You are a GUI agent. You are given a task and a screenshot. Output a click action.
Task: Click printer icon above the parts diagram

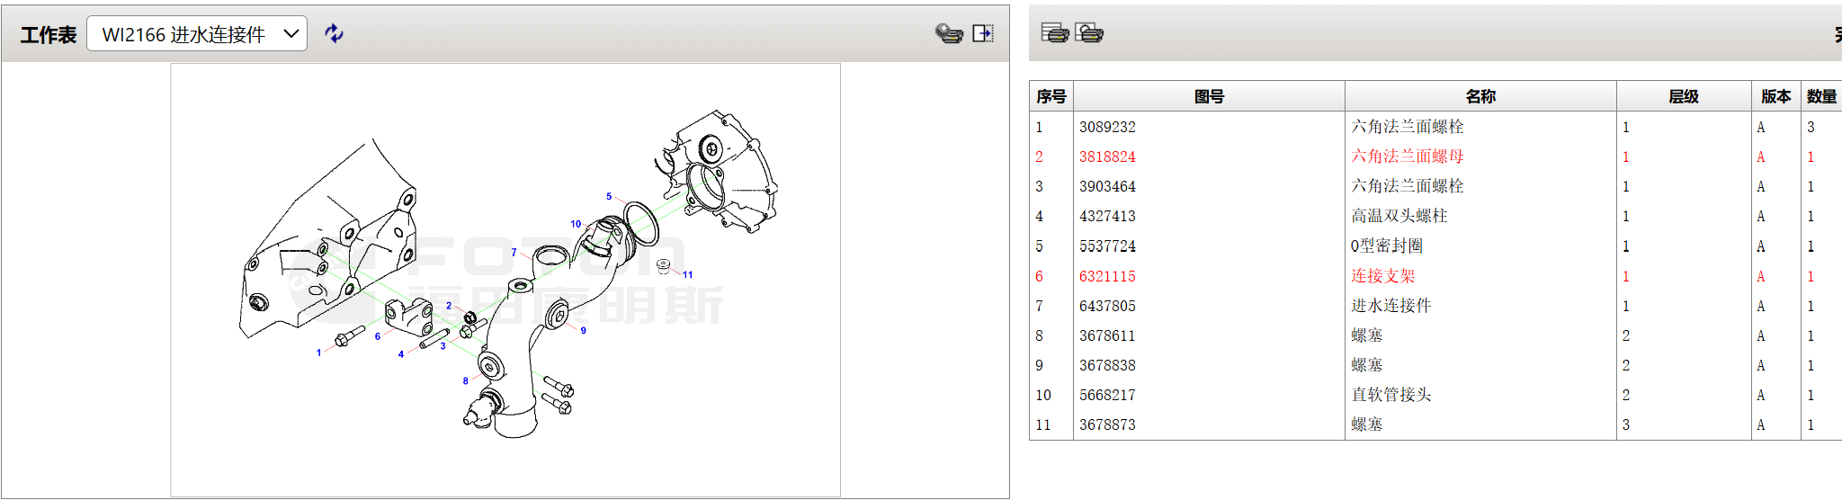[x=948, y=34]
